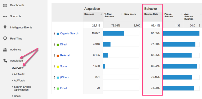This screenshot has width=202, height=99.
Task: Click the Audience people icon
Action: [x=5, y=50]
